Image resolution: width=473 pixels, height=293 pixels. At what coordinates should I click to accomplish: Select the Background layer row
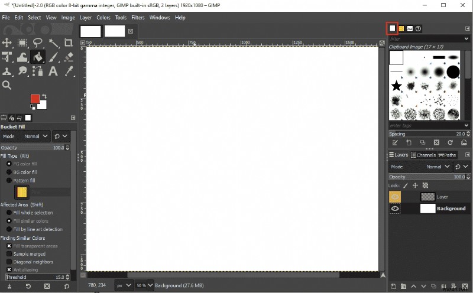(430, 209)
